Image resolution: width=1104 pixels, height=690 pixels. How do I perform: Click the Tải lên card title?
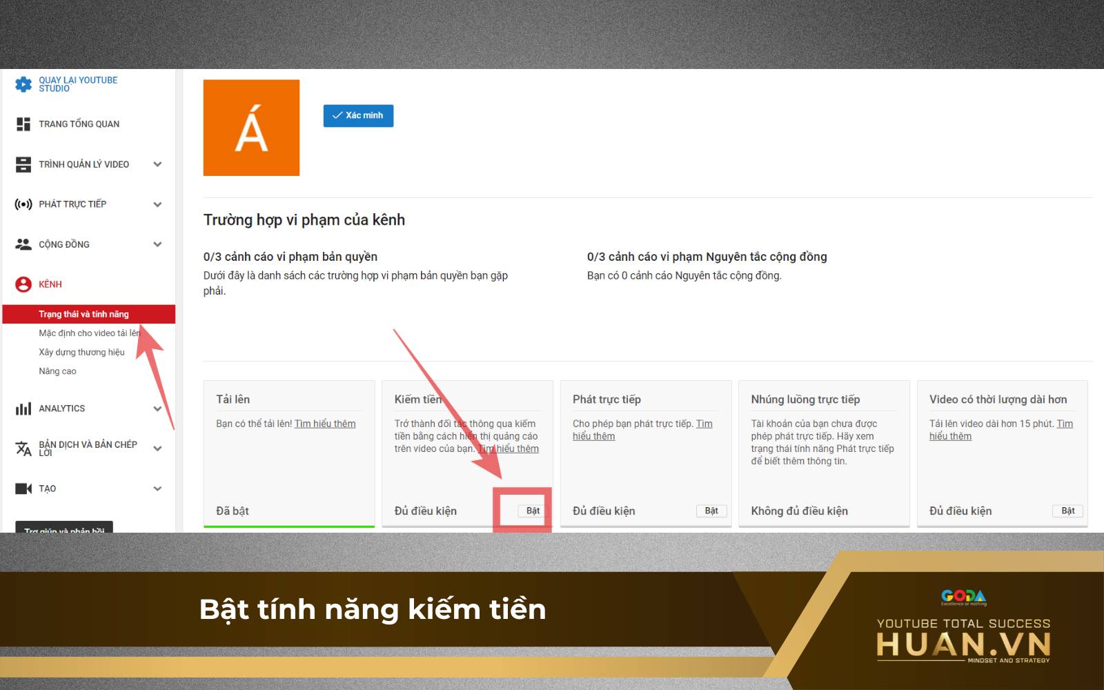click(x=233, y=400)
